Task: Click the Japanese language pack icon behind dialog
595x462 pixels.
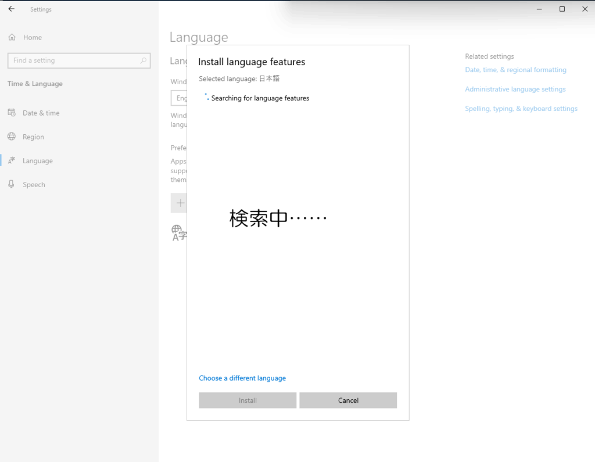Action: [x=179, y=233]
